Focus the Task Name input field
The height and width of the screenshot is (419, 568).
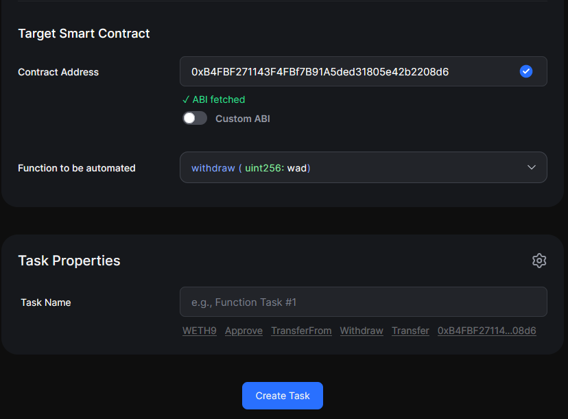(x=364, y=302)
